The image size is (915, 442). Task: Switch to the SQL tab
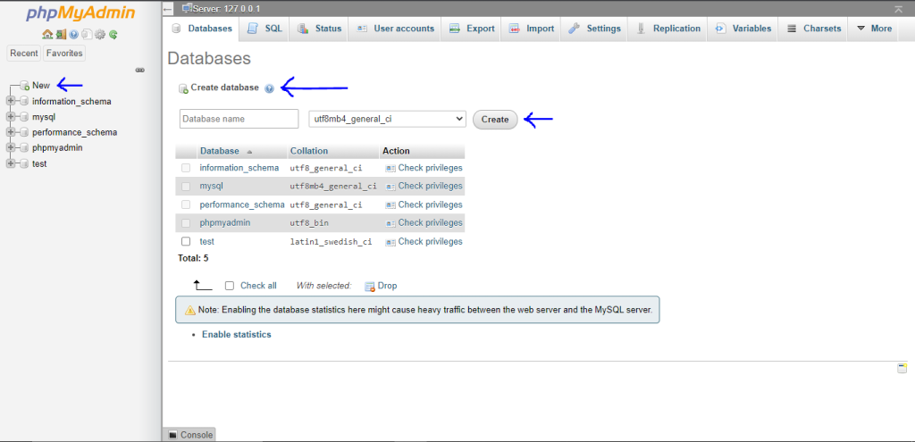[264, 29]
